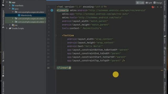Open the Notifications tool window

(x=165, y=5)
